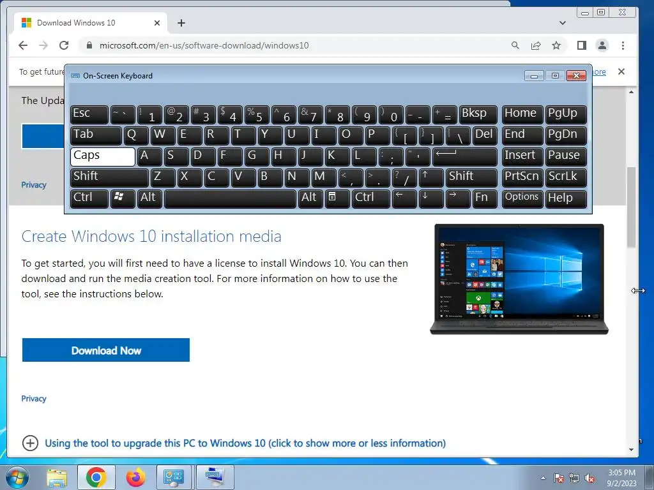Toggle the right Alt key on keyboard
This screenshot has height=490, width=654.
(x=311, y=199)
